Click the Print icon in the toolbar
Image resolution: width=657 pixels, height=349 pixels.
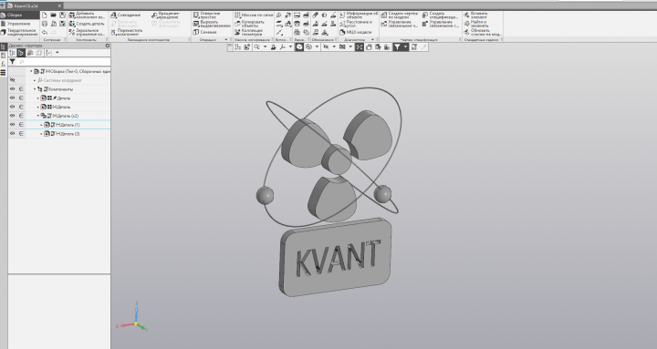click(45, 24)
